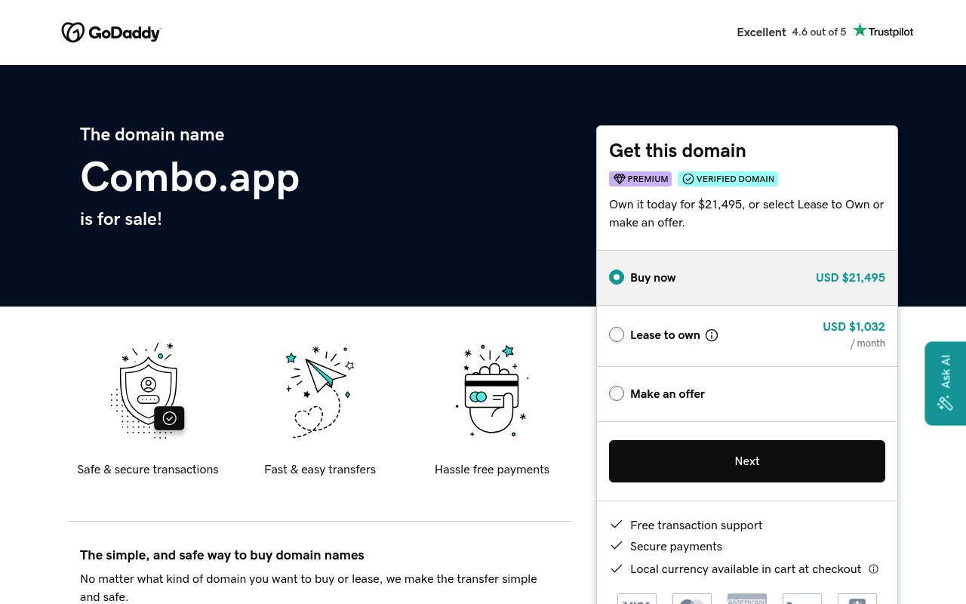966x604 pixels.
Task: Click the diamond icon on the PREMIUM badge
Action: pyautogui.click(x=620, y=178)
